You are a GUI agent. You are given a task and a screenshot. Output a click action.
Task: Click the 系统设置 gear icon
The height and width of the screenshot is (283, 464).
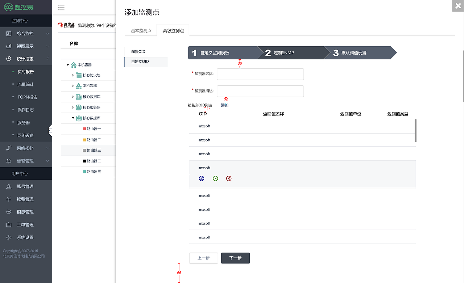[9, 237]
